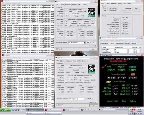144x115 pixels.
Task: Open the quick launch icon right beside Start
Action: click(13, 110)
